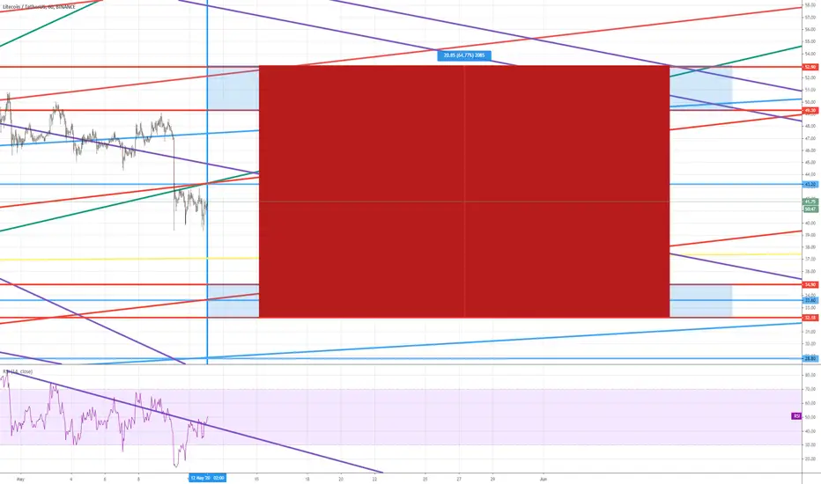Click the 32.18 red price label
Viewport: 821px width, 484px height.
coord(810,318)
